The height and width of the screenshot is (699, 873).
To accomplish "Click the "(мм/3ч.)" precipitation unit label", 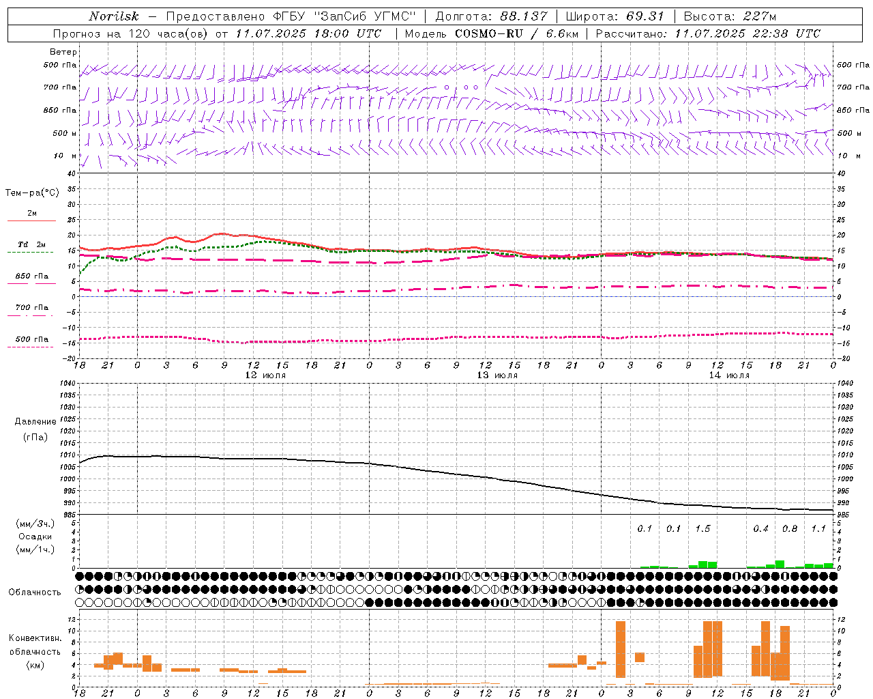I will coord(35,524).
